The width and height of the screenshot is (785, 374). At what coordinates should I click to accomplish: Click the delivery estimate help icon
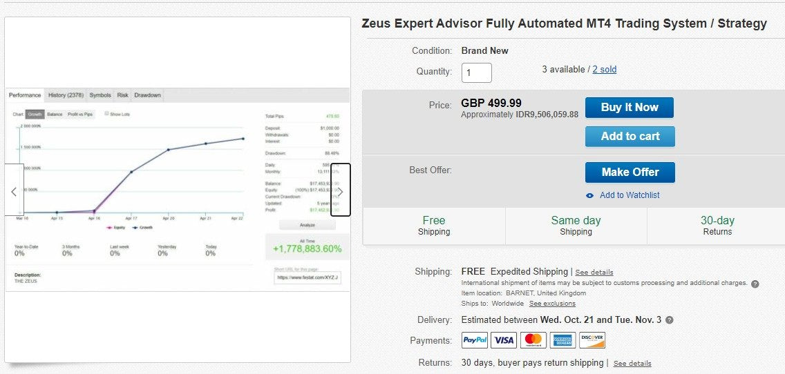coord(670,320)
